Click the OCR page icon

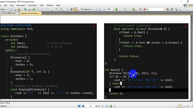coord(29,9)
